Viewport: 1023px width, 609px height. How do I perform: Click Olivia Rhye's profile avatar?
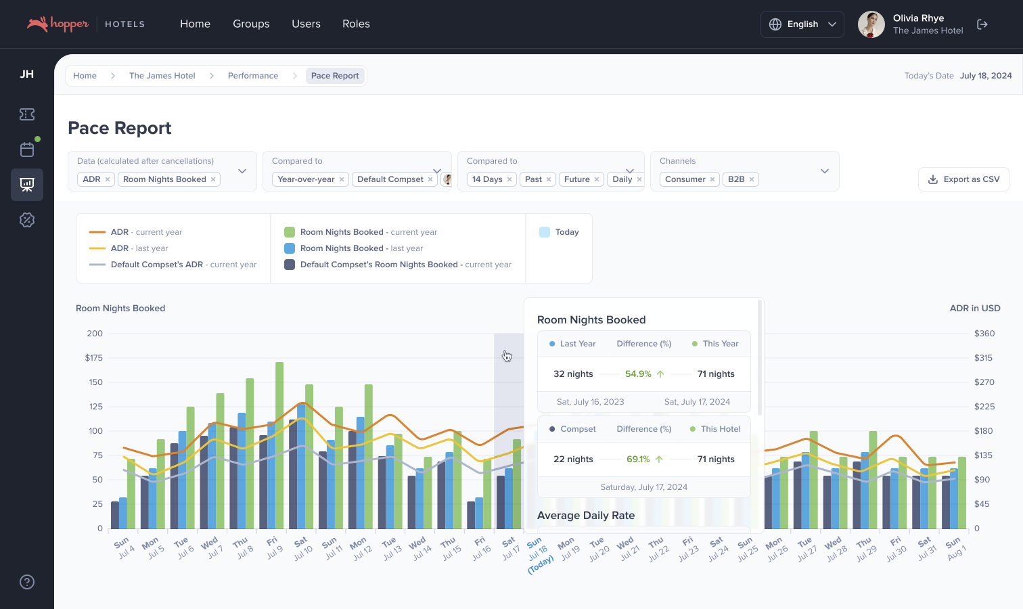(871, 24)
